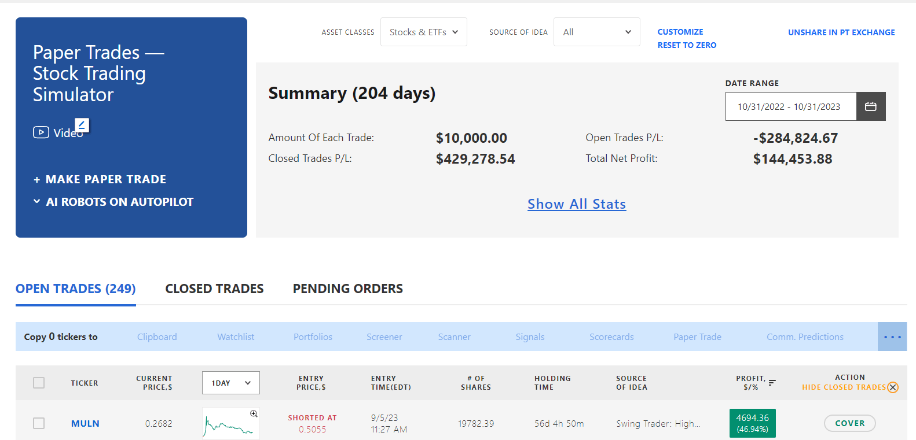Screen dimensions: 916x440
Task: Expand AI Robots on Autopilot
Action: click(x=113, y=202)
